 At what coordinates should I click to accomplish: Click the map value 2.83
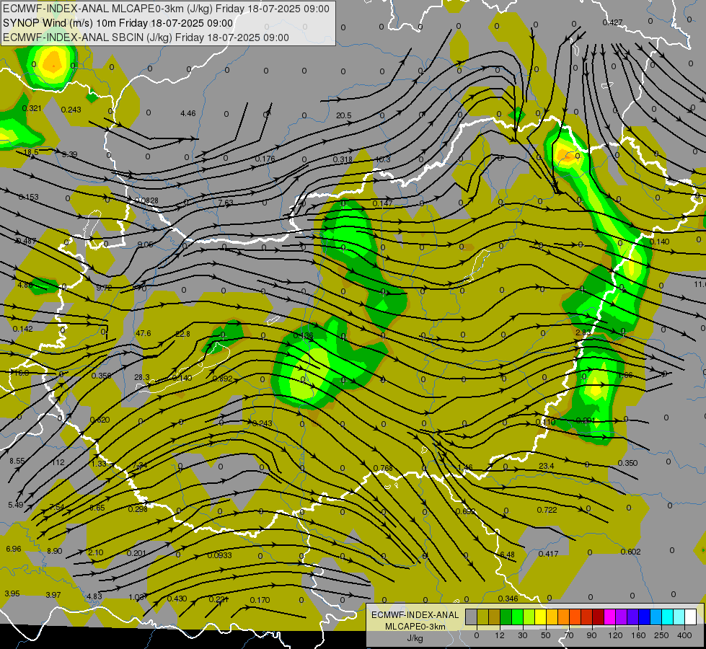(583, 332)
